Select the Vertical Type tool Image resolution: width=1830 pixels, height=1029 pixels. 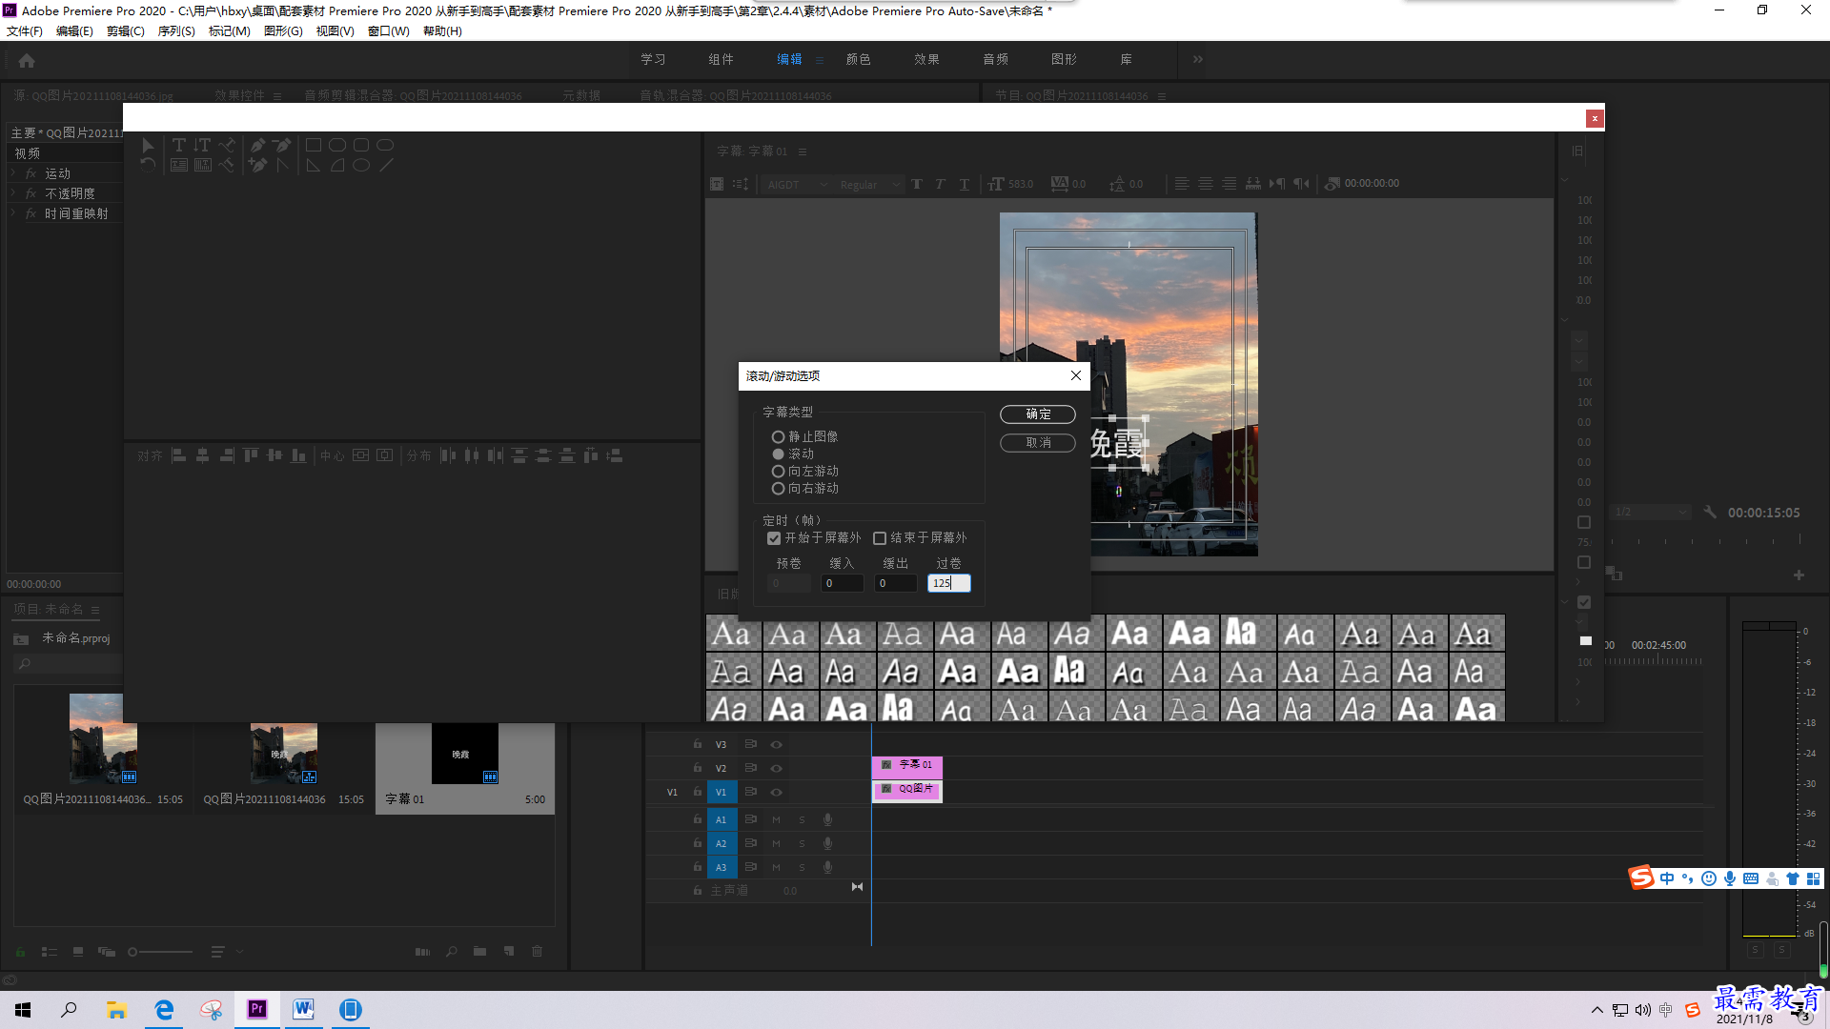pos(202,145)
